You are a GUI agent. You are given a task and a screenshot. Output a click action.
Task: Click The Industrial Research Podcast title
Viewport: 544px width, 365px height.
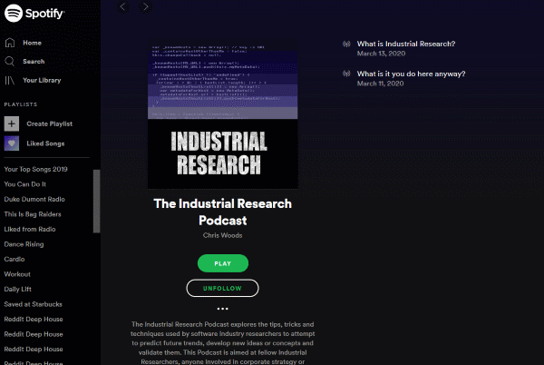point(223,212)
